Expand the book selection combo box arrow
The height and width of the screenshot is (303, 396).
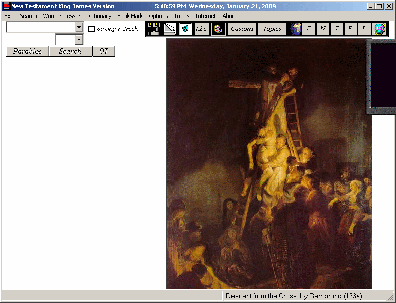79,27
